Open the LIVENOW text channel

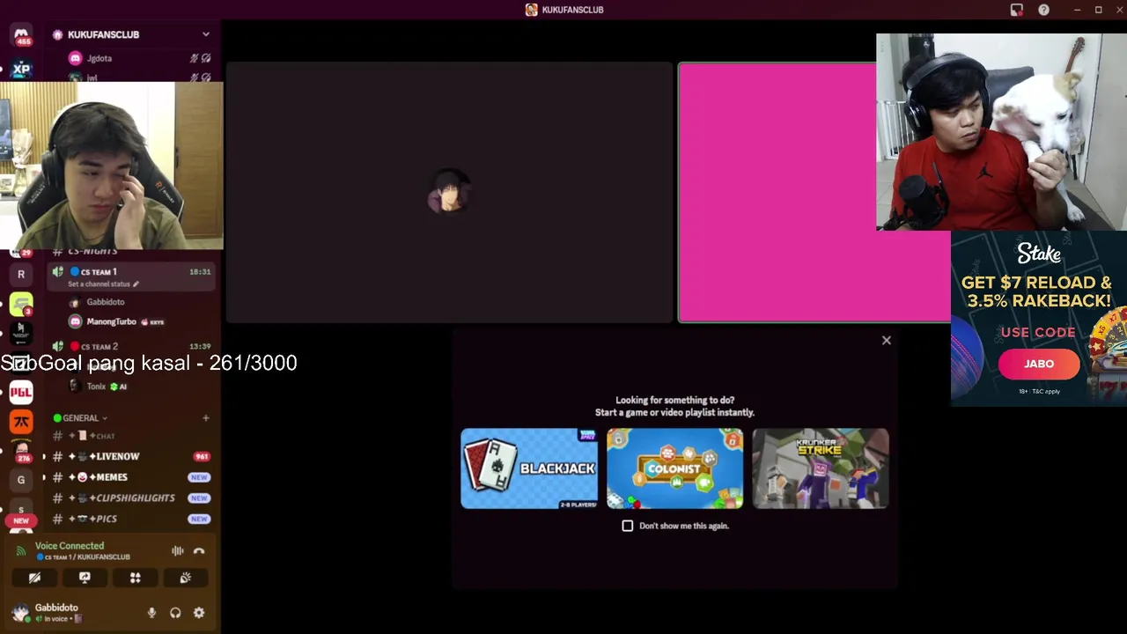tap(132, 456)
